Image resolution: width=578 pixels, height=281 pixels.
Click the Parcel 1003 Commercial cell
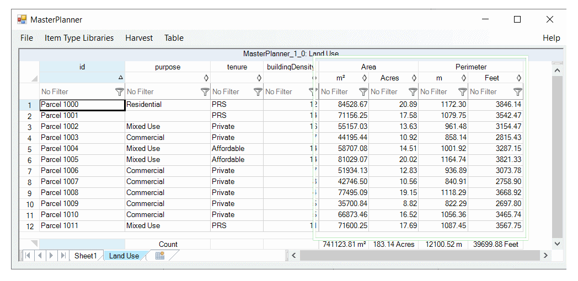(168, 138)
